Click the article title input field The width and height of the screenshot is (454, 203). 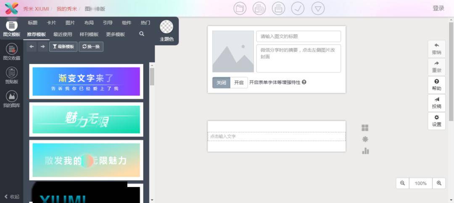(298, 37)
